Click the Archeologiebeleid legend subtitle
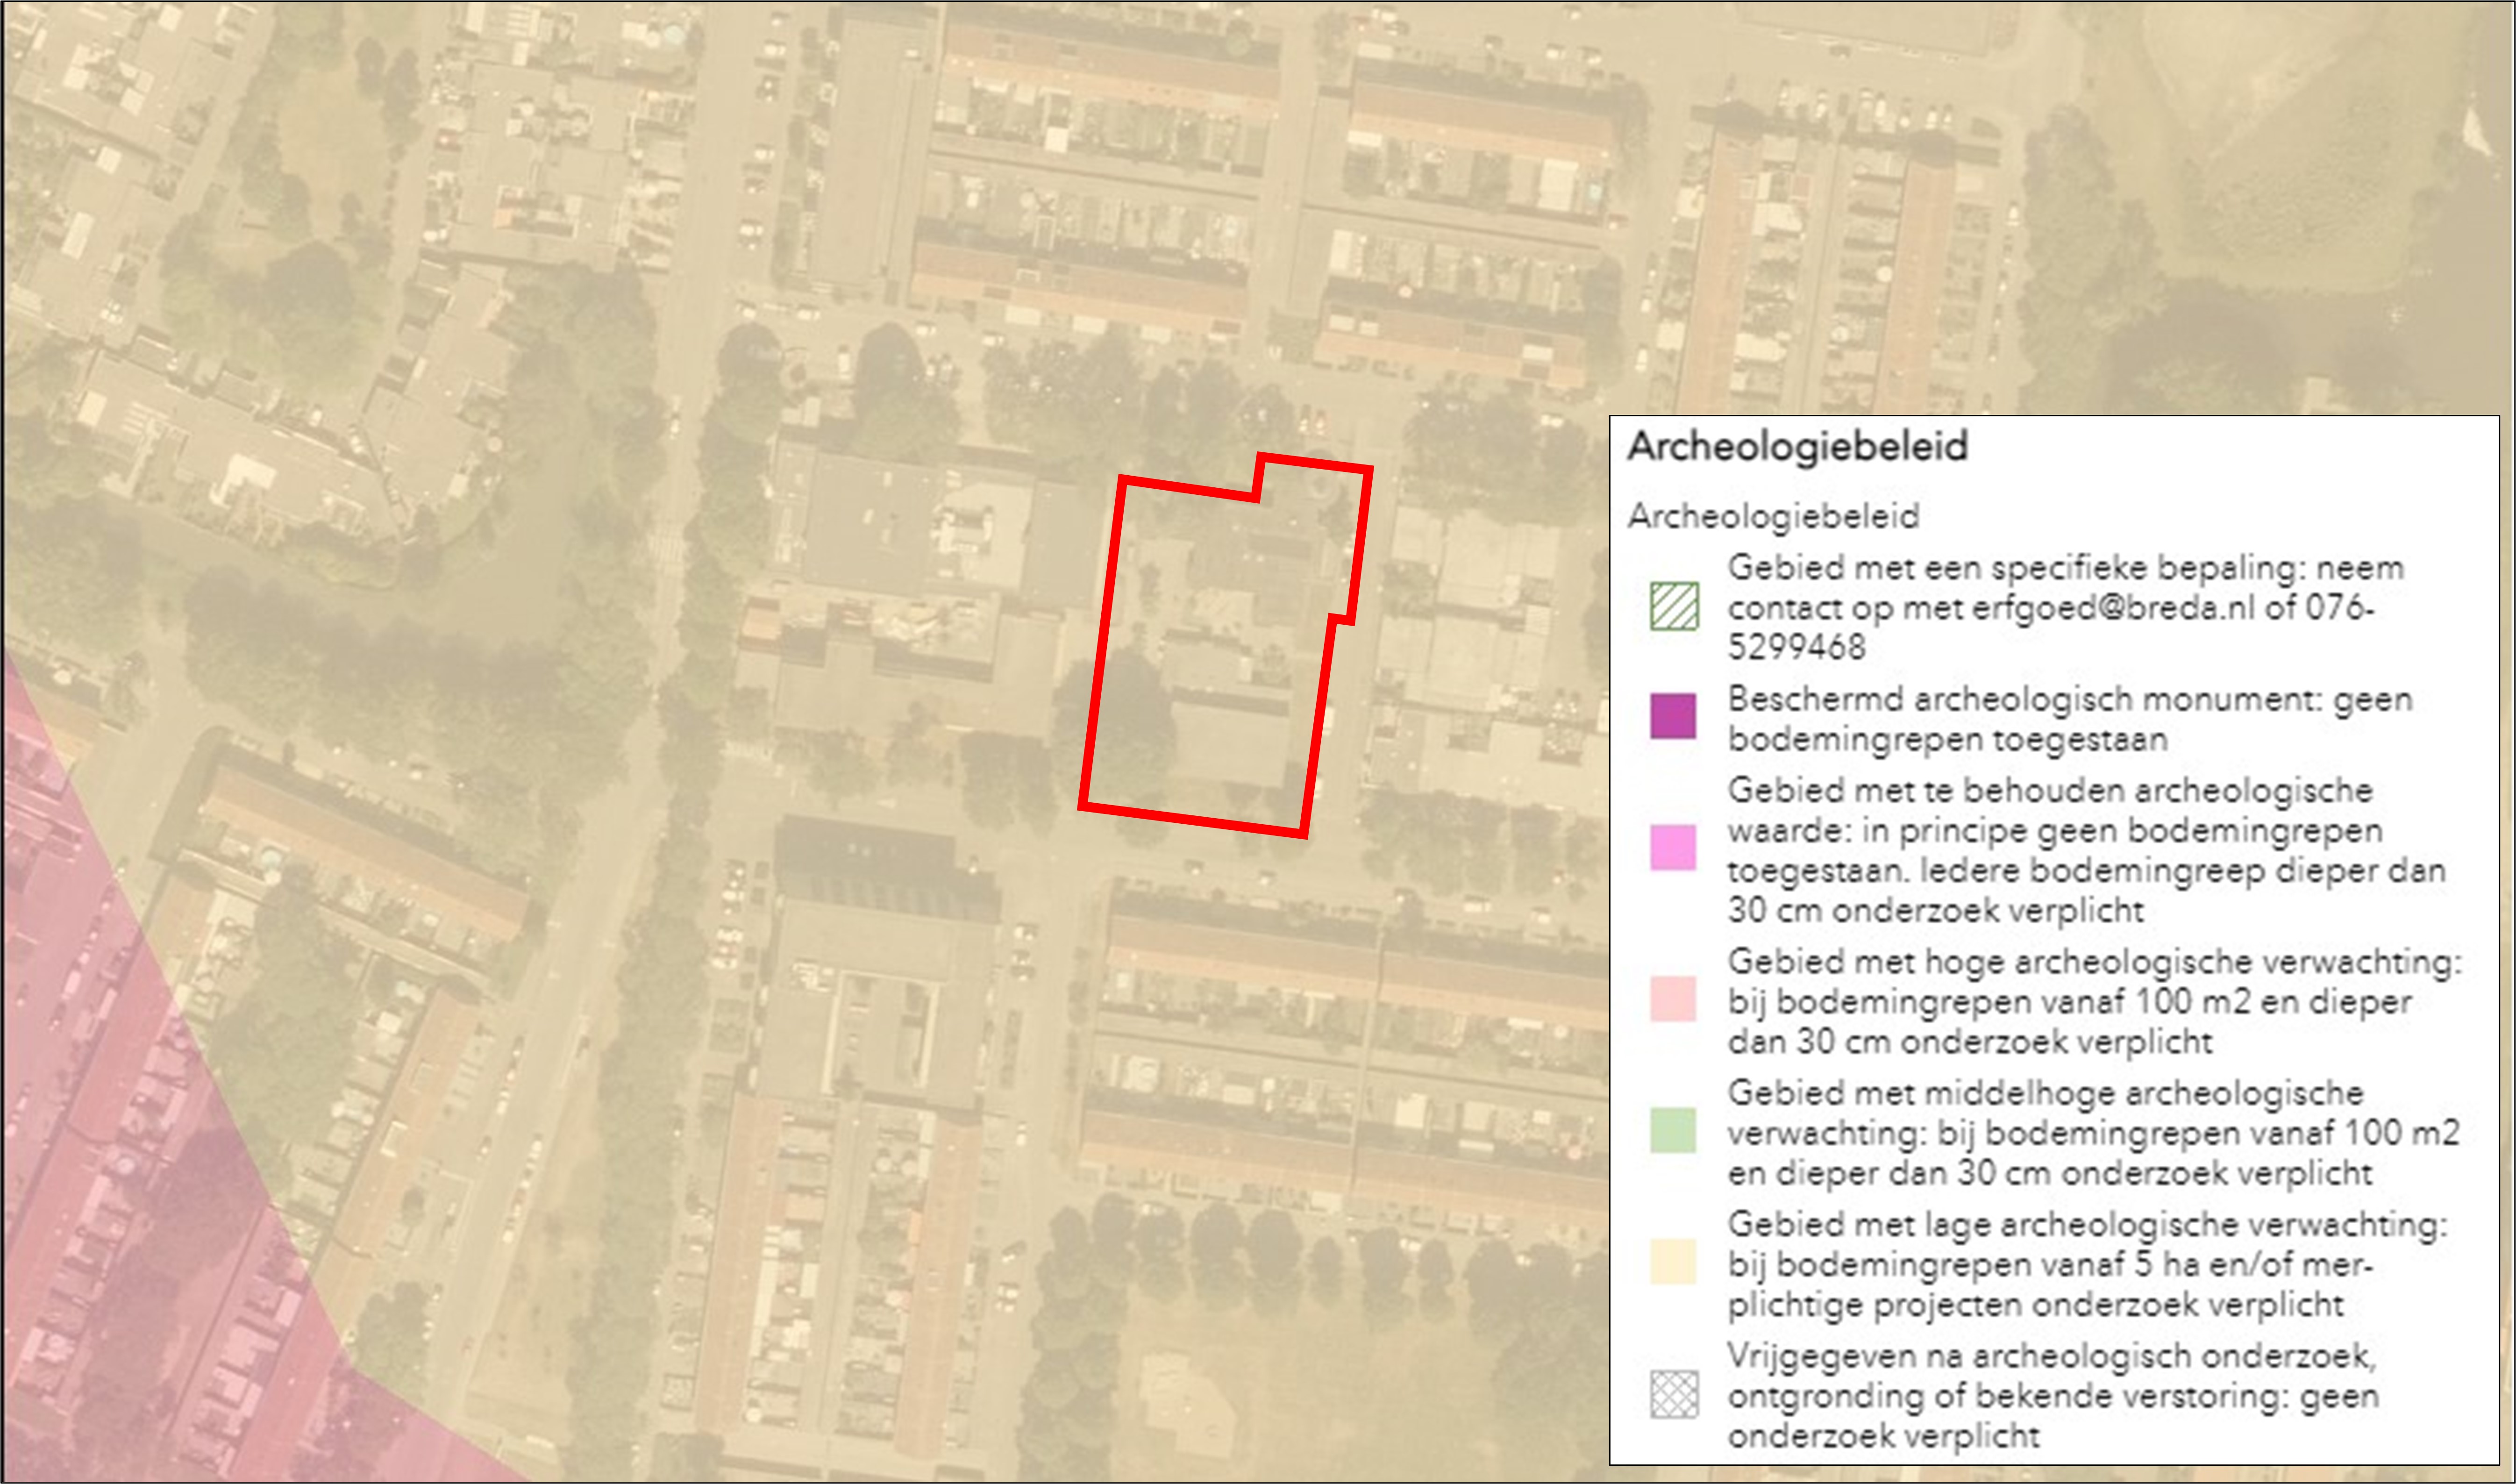This screenshot has width=2516, height=1484. coord(1773,516)
